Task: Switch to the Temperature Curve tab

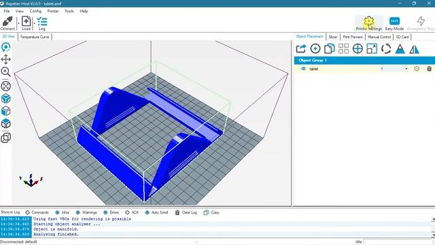Action: [x=35, y=37]
